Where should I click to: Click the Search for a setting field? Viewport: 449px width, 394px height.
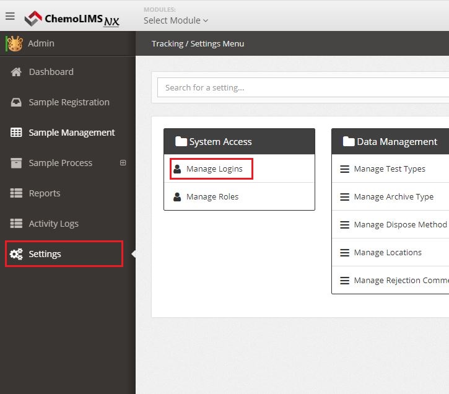[x=303, y=87]
